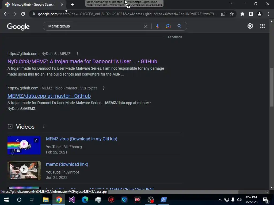274x205 pixels.
Task: Open Chrome extensions puzzle icon
Action: (x=242, y=14)
